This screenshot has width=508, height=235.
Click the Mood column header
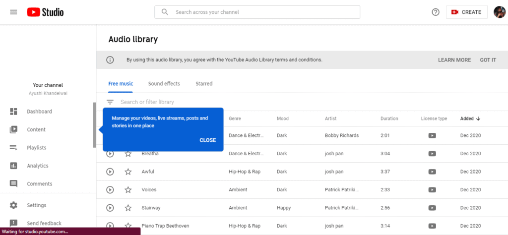[282, 118]
